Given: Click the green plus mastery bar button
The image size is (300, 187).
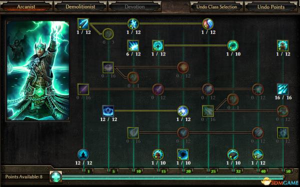Looking at the screenshot, I should click(x=56, y=176).
